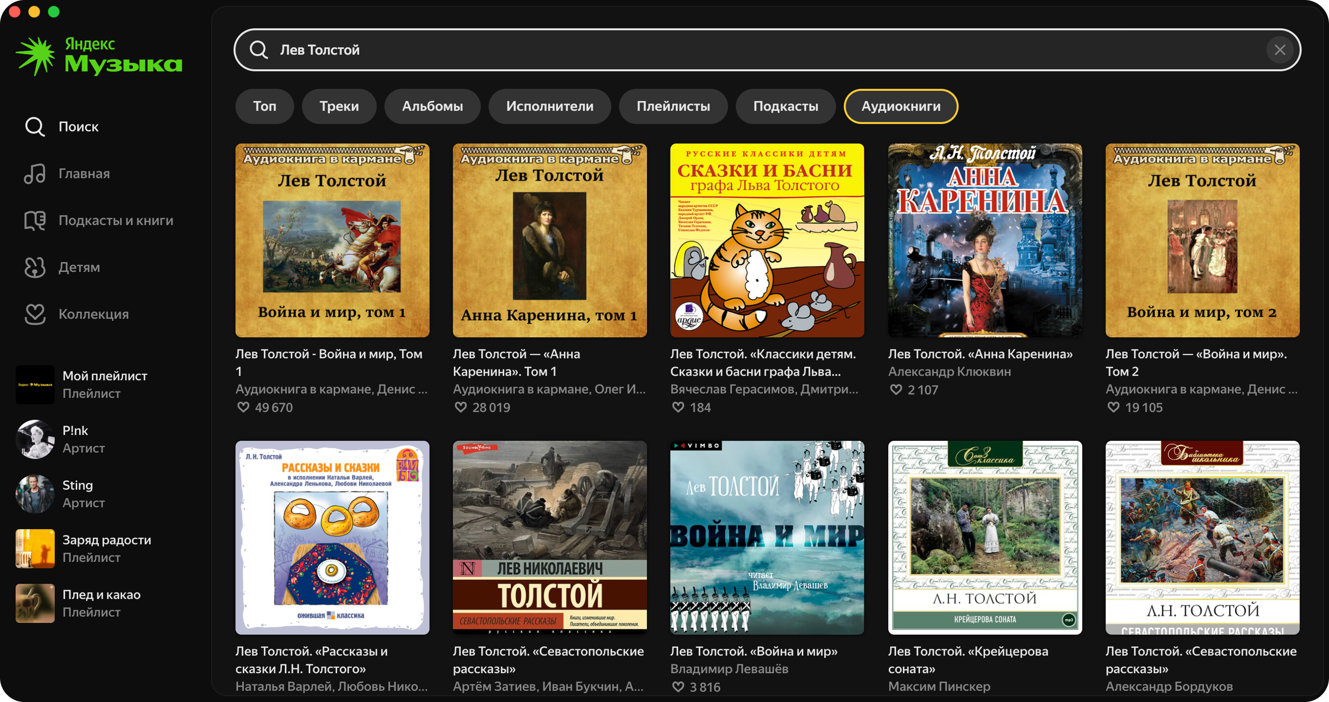The width and height of the screenshot is (1329, 702).
Task: Open authors Наталья Варлей, Любовь Нико...
Action: click(332, 686)
